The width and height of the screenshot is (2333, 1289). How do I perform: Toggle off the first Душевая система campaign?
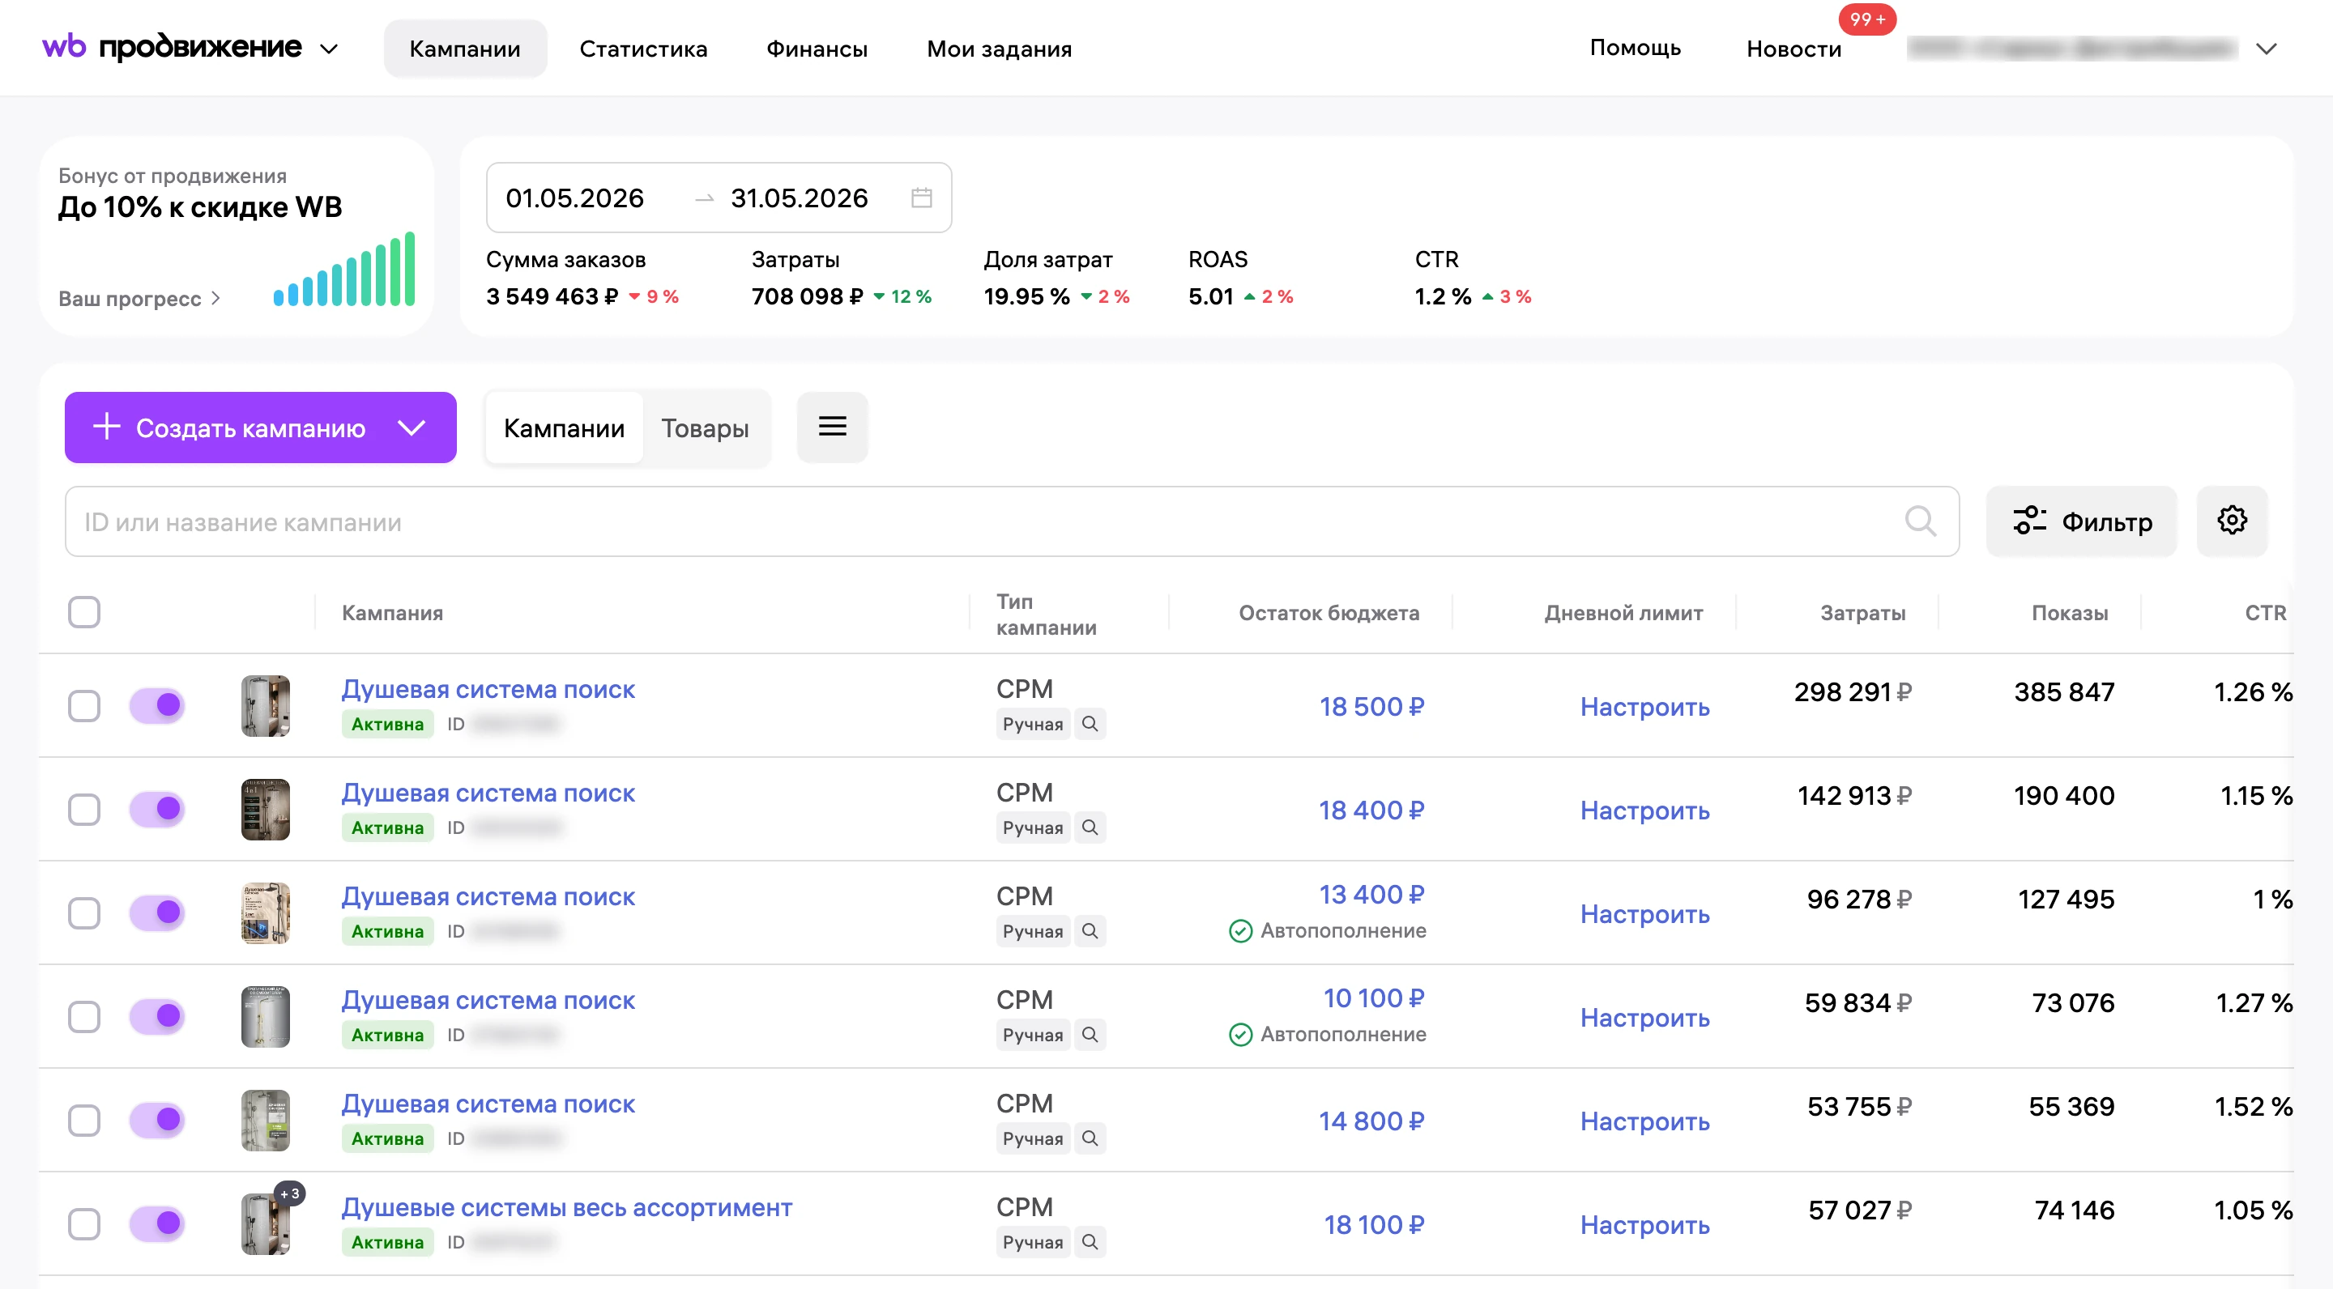point(156,705)
